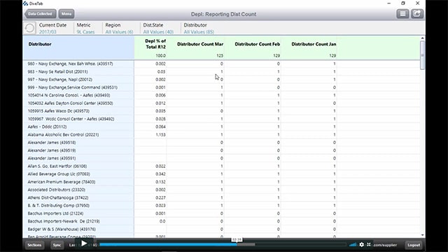
Task: Open the Menu button
Action: coord(66,14)
